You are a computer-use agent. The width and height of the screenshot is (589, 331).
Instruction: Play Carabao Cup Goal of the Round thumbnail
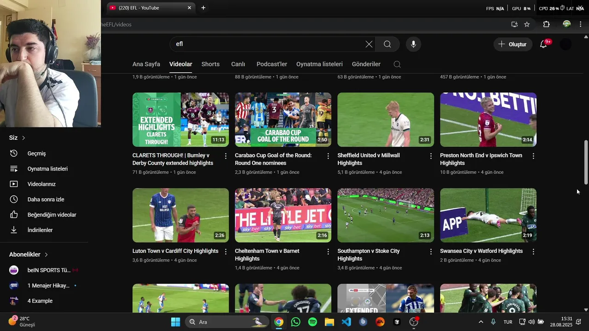283,120
